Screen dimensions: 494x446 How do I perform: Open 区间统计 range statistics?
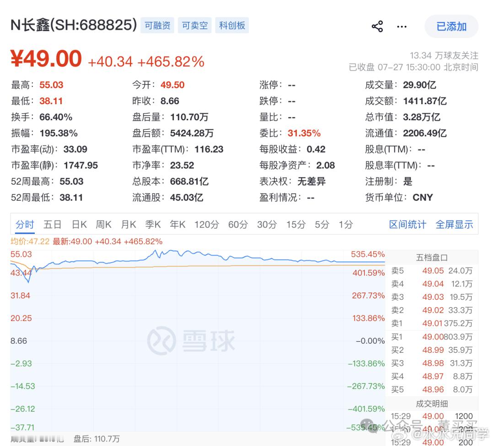click(408, 224)
